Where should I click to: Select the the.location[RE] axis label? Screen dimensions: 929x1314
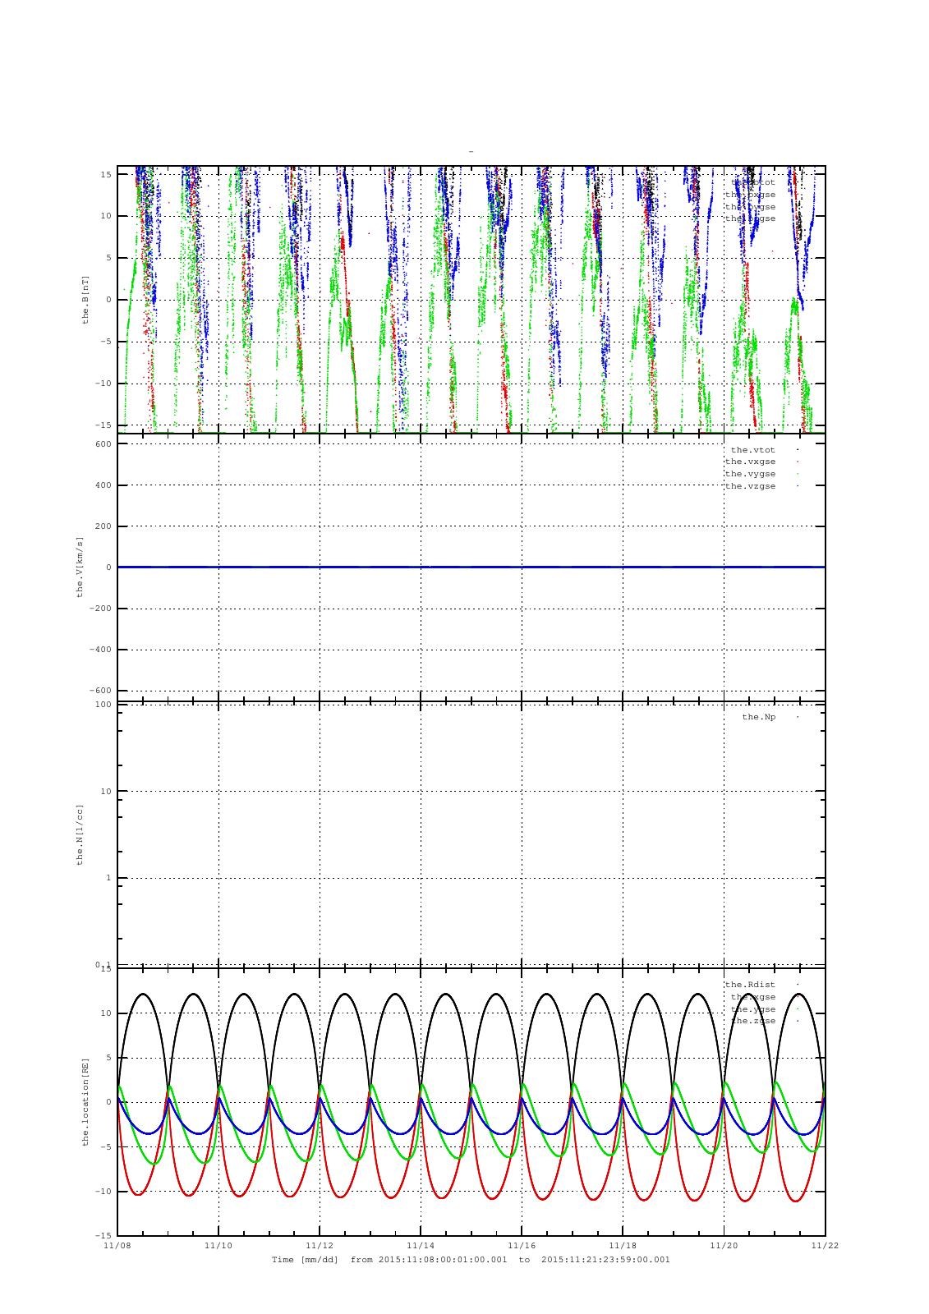pos(85,1101)
